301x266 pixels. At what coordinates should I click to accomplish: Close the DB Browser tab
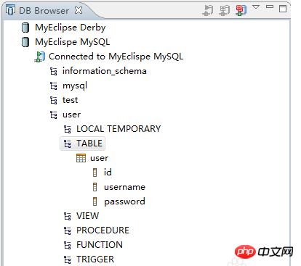pos(79,10)
